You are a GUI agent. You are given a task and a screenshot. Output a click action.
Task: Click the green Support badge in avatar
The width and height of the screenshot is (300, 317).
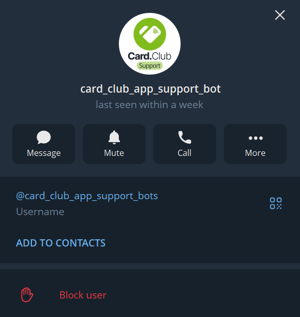pos(150,66)
